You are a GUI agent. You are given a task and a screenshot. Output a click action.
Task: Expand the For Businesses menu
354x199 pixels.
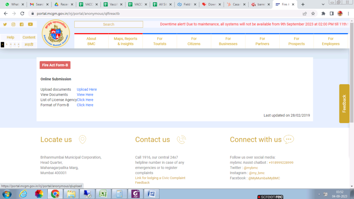(228, 41)
